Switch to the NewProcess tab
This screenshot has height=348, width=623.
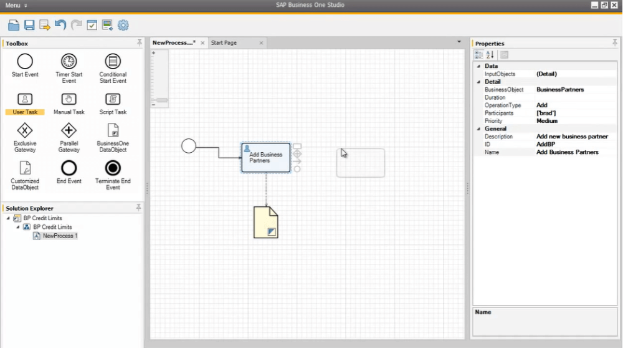click(x=174, y=42)
